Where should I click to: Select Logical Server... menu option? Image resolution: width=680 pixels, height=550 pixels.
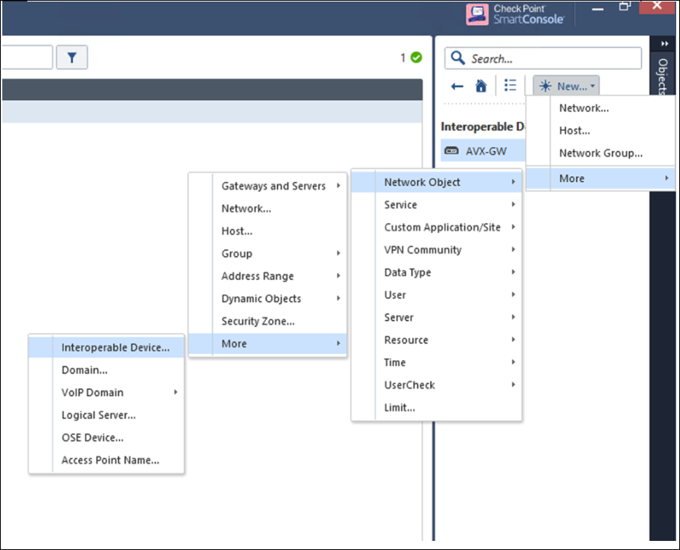(x=98, y=415)
